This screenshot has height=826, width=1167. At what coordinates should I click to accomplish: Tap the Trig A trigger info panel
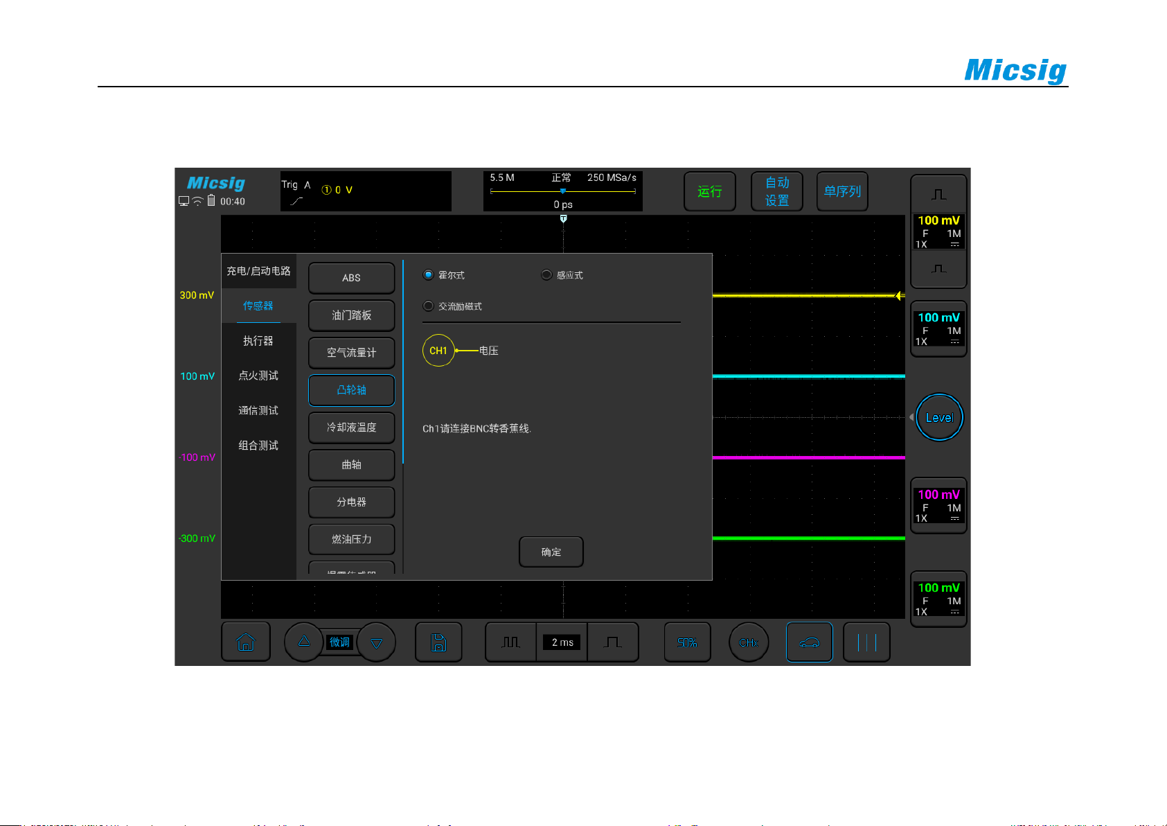tap(366, 191)
